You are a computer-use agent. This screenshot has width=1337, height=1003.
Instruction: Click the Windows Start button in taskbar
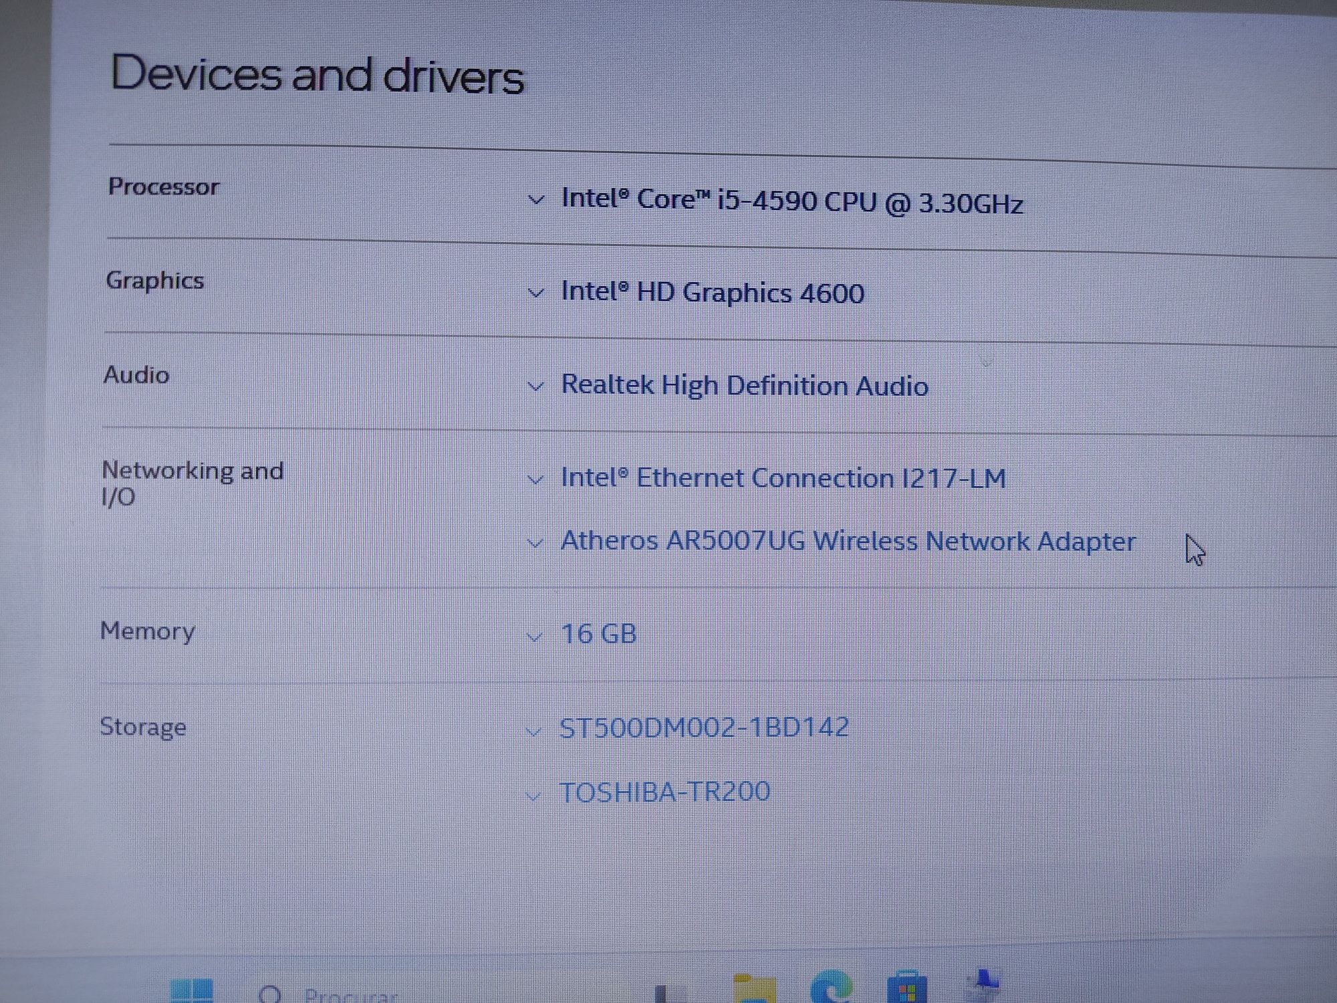tap(192, 991)
